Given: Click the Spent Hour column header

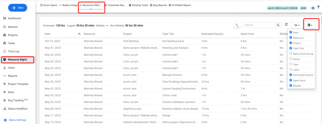Looking at the screenshot, I should point(247,34).
